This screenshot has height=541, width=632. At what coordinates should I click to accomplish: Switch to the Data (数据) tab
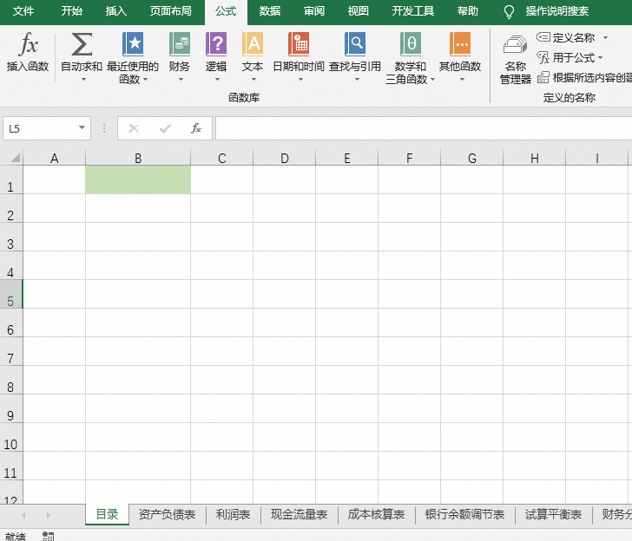[270, 11]
